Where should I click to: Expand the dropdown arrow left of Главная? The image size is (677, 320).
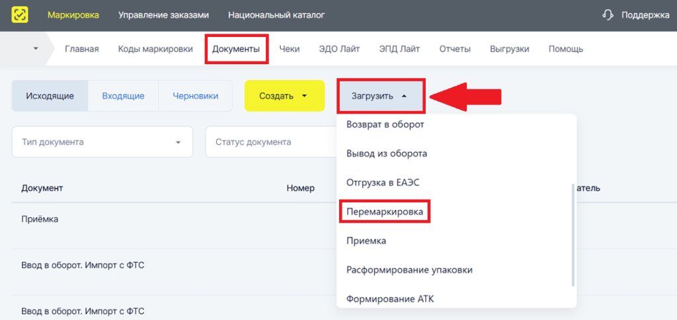click(36, 49)
